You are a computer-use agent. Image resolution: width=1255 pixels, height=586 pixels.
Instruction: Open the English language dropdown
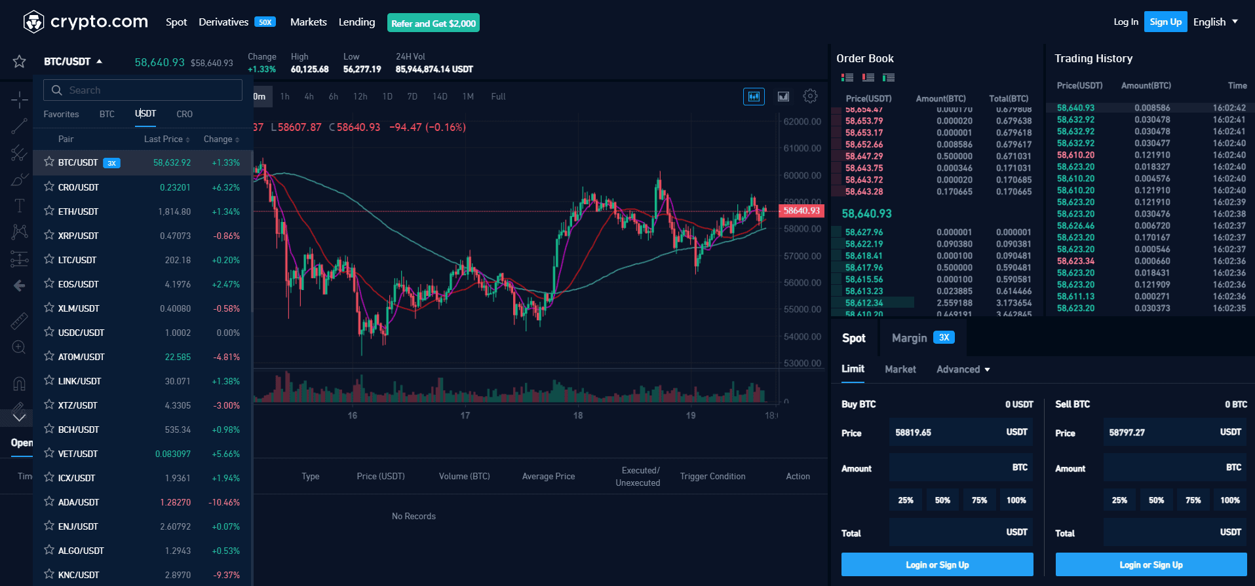tap(1215, 22)
